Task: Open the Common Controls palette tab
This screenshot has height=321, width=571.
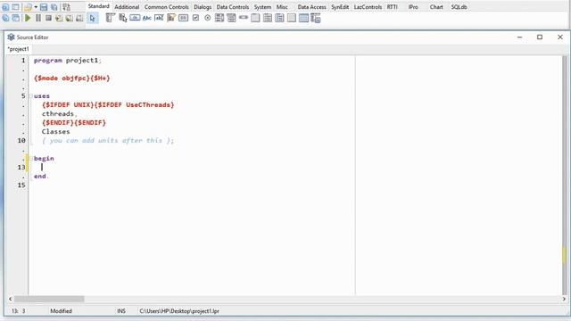Action: coord(167,7)
